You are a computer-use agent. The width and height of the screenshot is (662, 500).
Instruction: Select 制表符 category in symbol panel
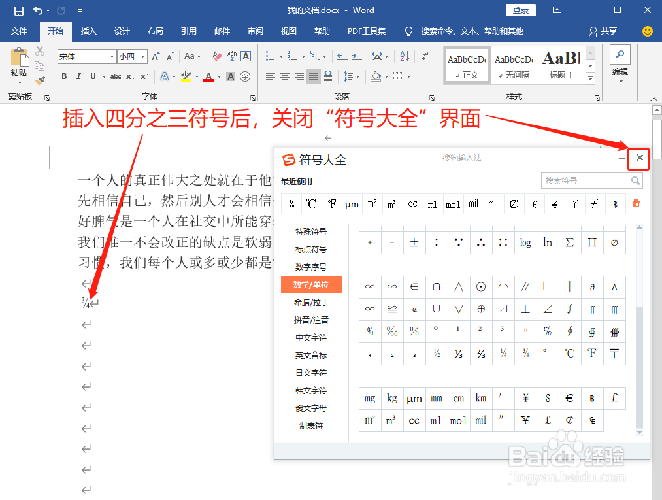[311, 425]
